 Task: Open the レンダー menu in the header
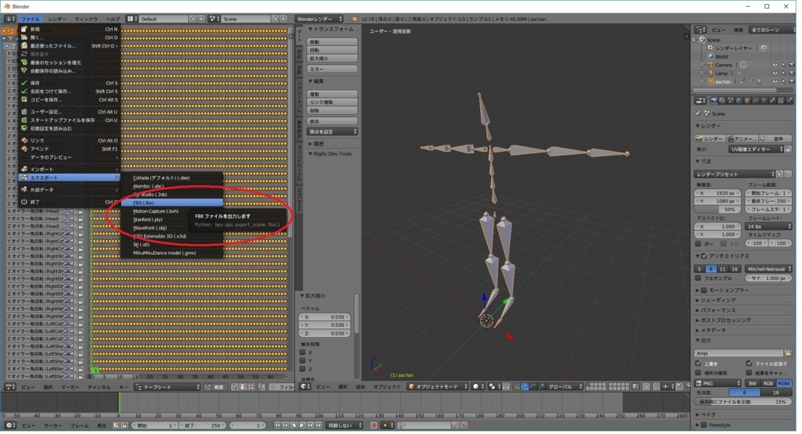point(56,19)
